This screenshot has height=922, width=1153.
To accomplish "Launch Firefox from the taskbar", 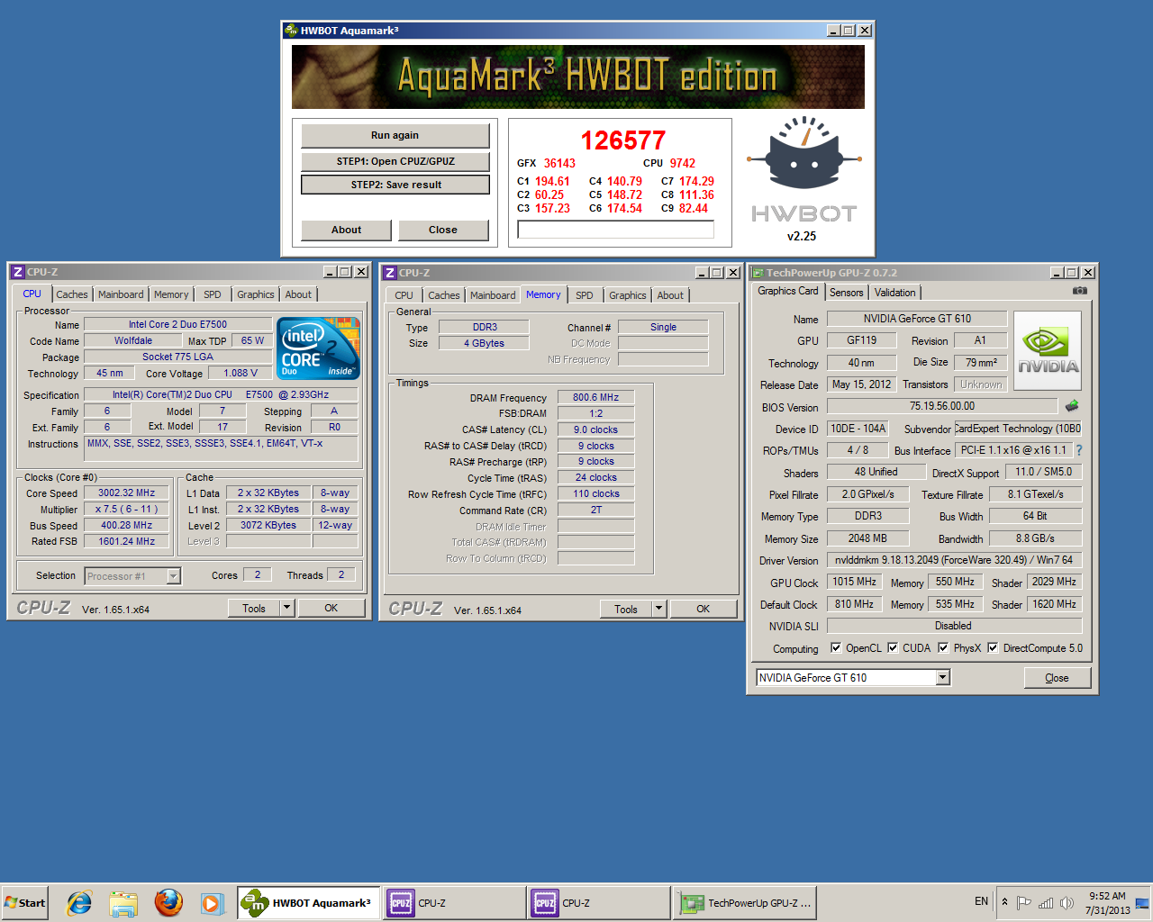I will pos(168,902).
